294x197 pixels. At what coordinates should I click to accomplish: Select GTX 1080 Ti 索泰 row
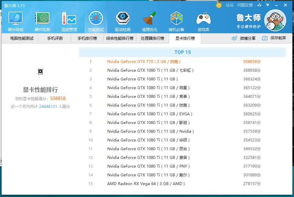tap(183, 96)
